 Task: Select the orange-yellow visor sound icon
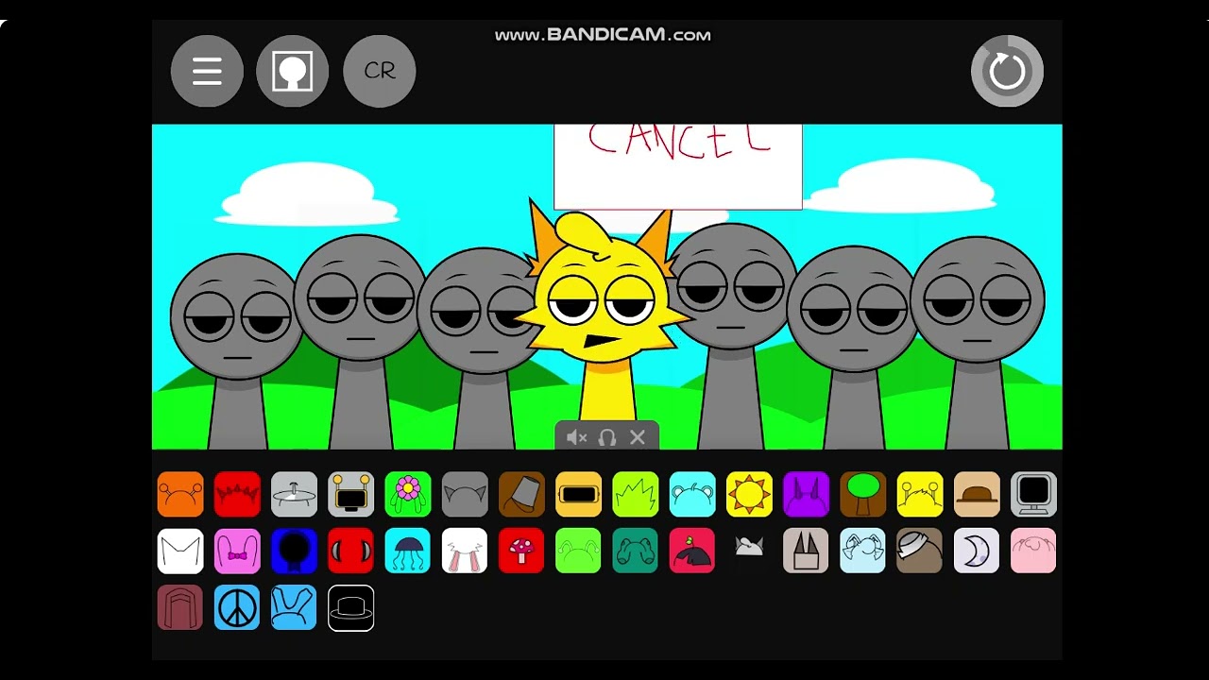point(578,495)
